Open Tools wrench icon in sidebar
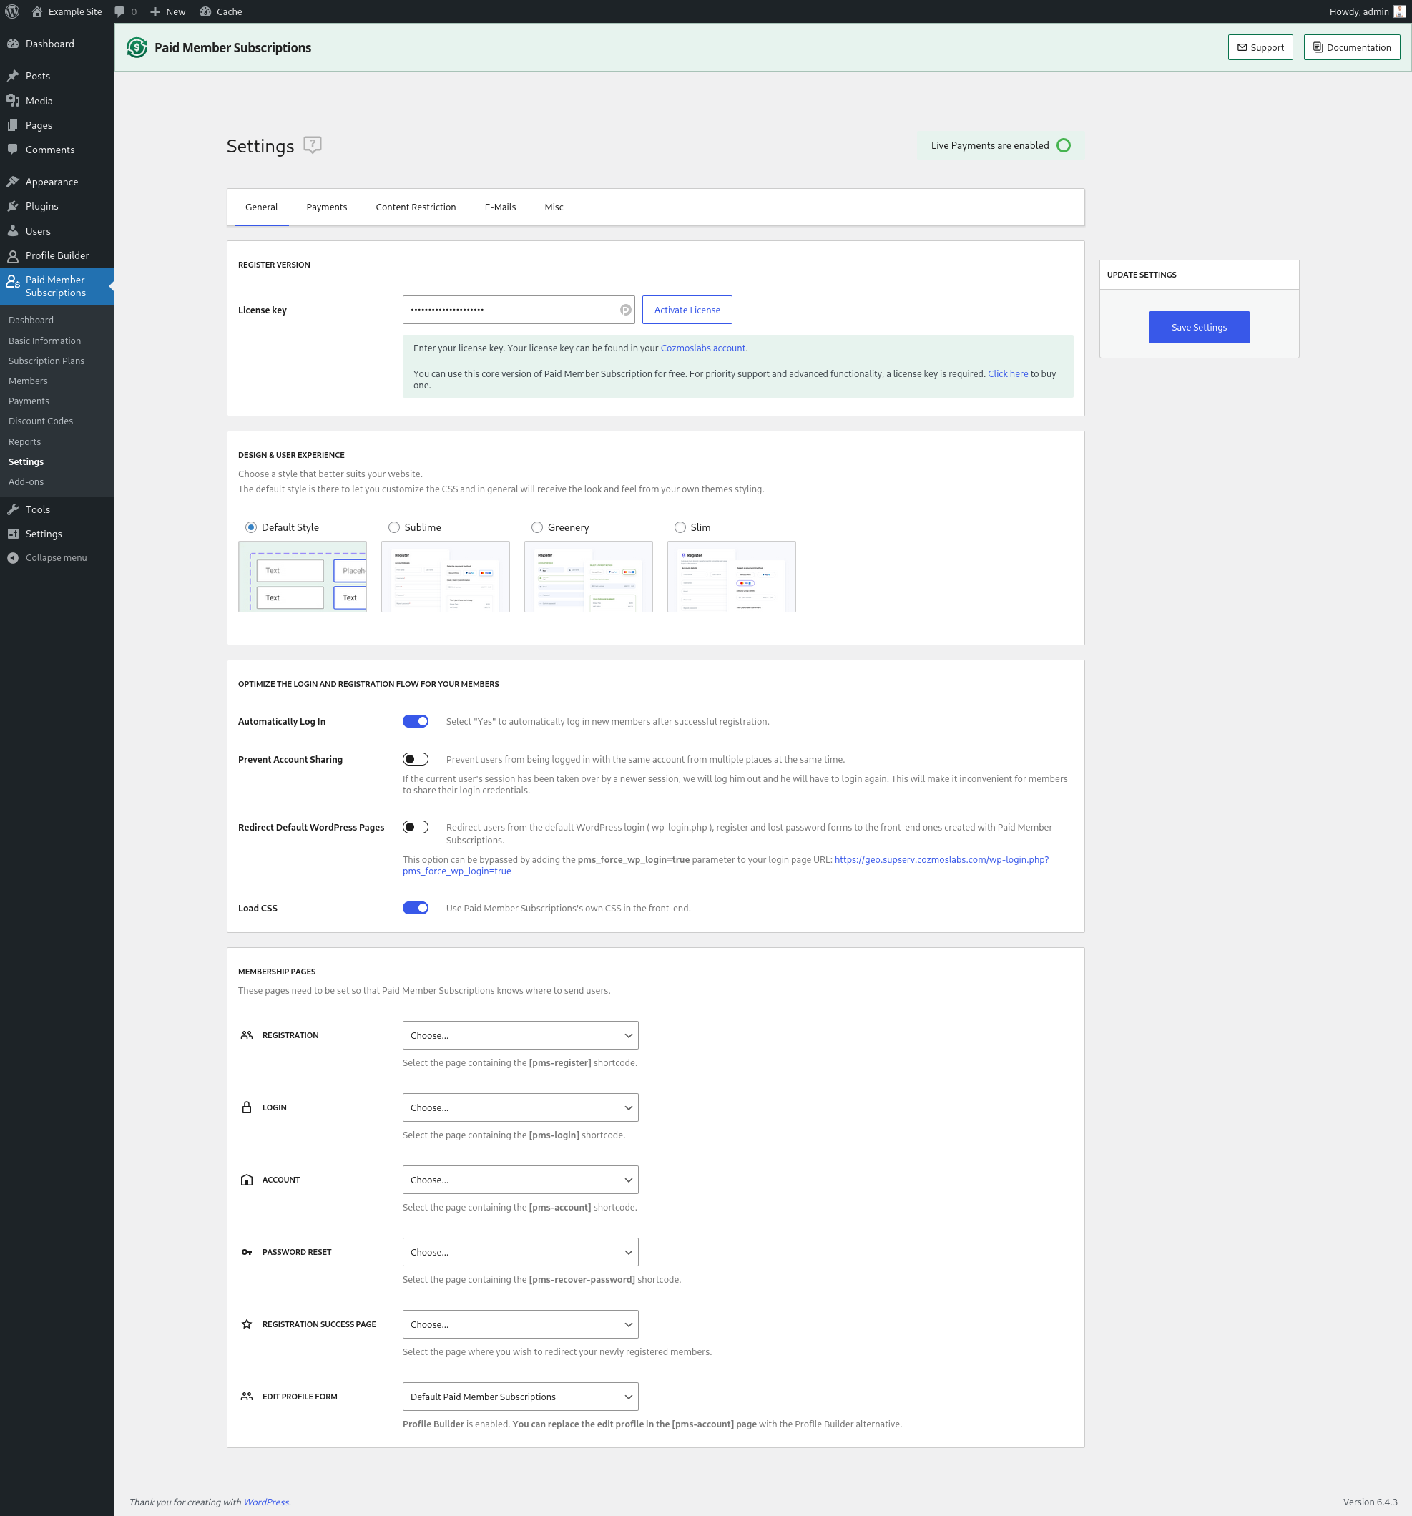1412x1516 pixels. pos(13,509)
